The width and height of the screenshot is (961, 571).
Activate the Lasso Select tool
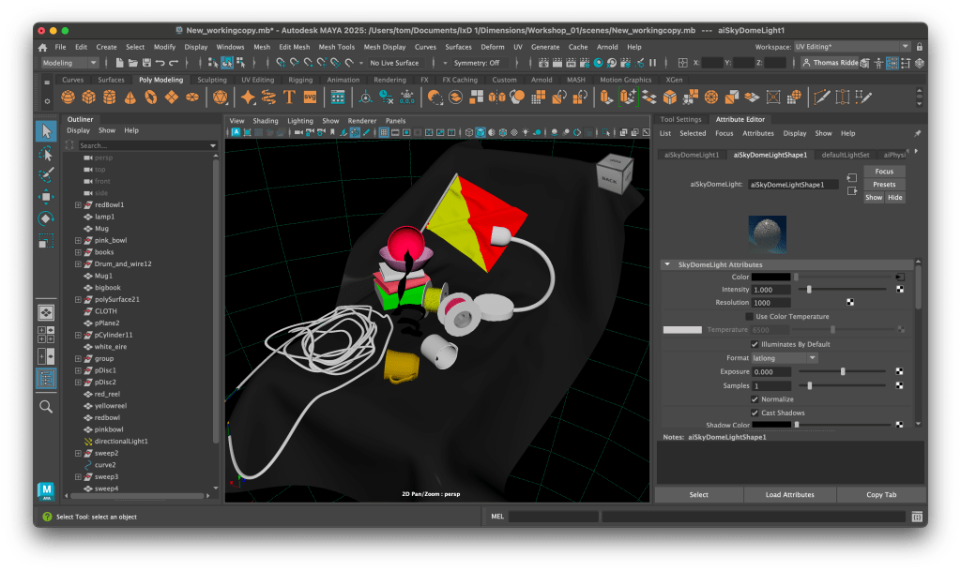point(45,153)
